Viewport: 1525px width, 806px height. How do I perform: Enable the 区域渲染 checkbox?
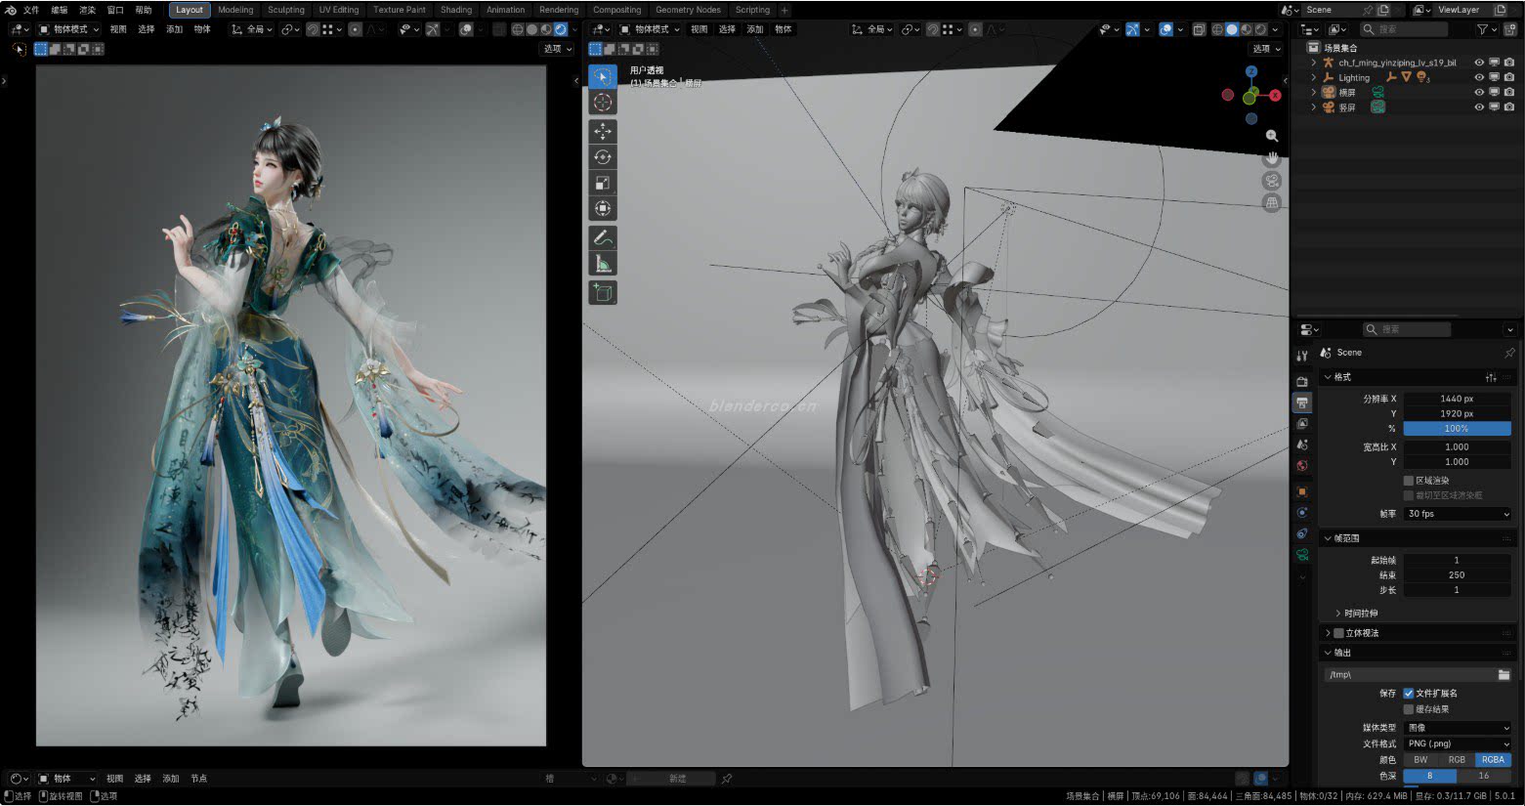pyautogui.click(x=1409, y=481)
